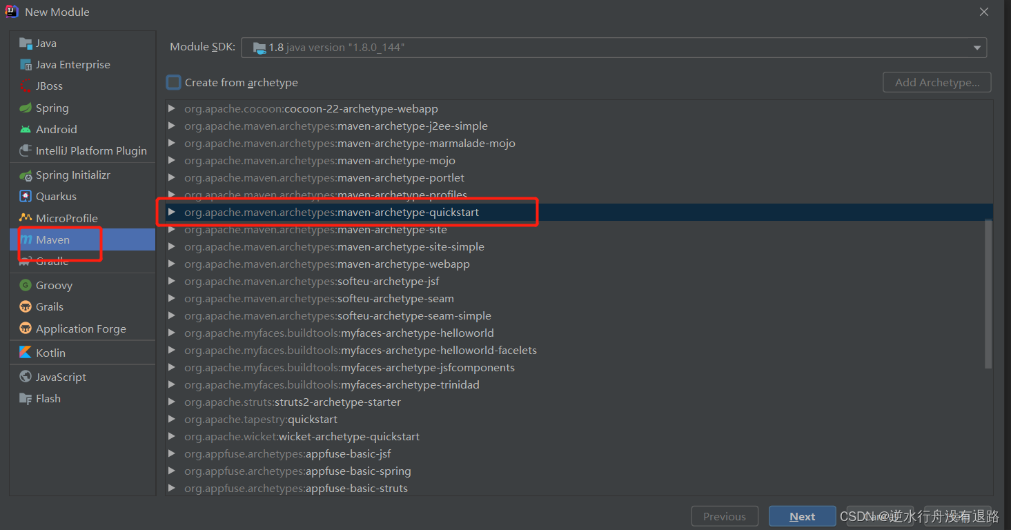The height and width of the screenshot is (530, 1011).
Task: Click the MicroProfile icon
Action: click(x=26, y=218)
